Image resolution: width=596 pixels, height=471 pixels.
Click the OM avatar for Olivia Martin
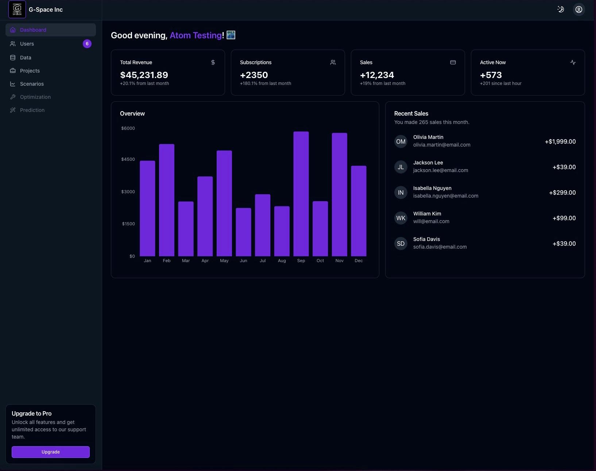tap(401, 141)
